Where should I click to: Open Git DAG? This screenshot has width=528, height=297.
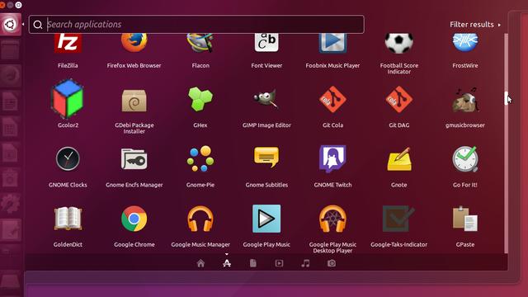(399, 99)
